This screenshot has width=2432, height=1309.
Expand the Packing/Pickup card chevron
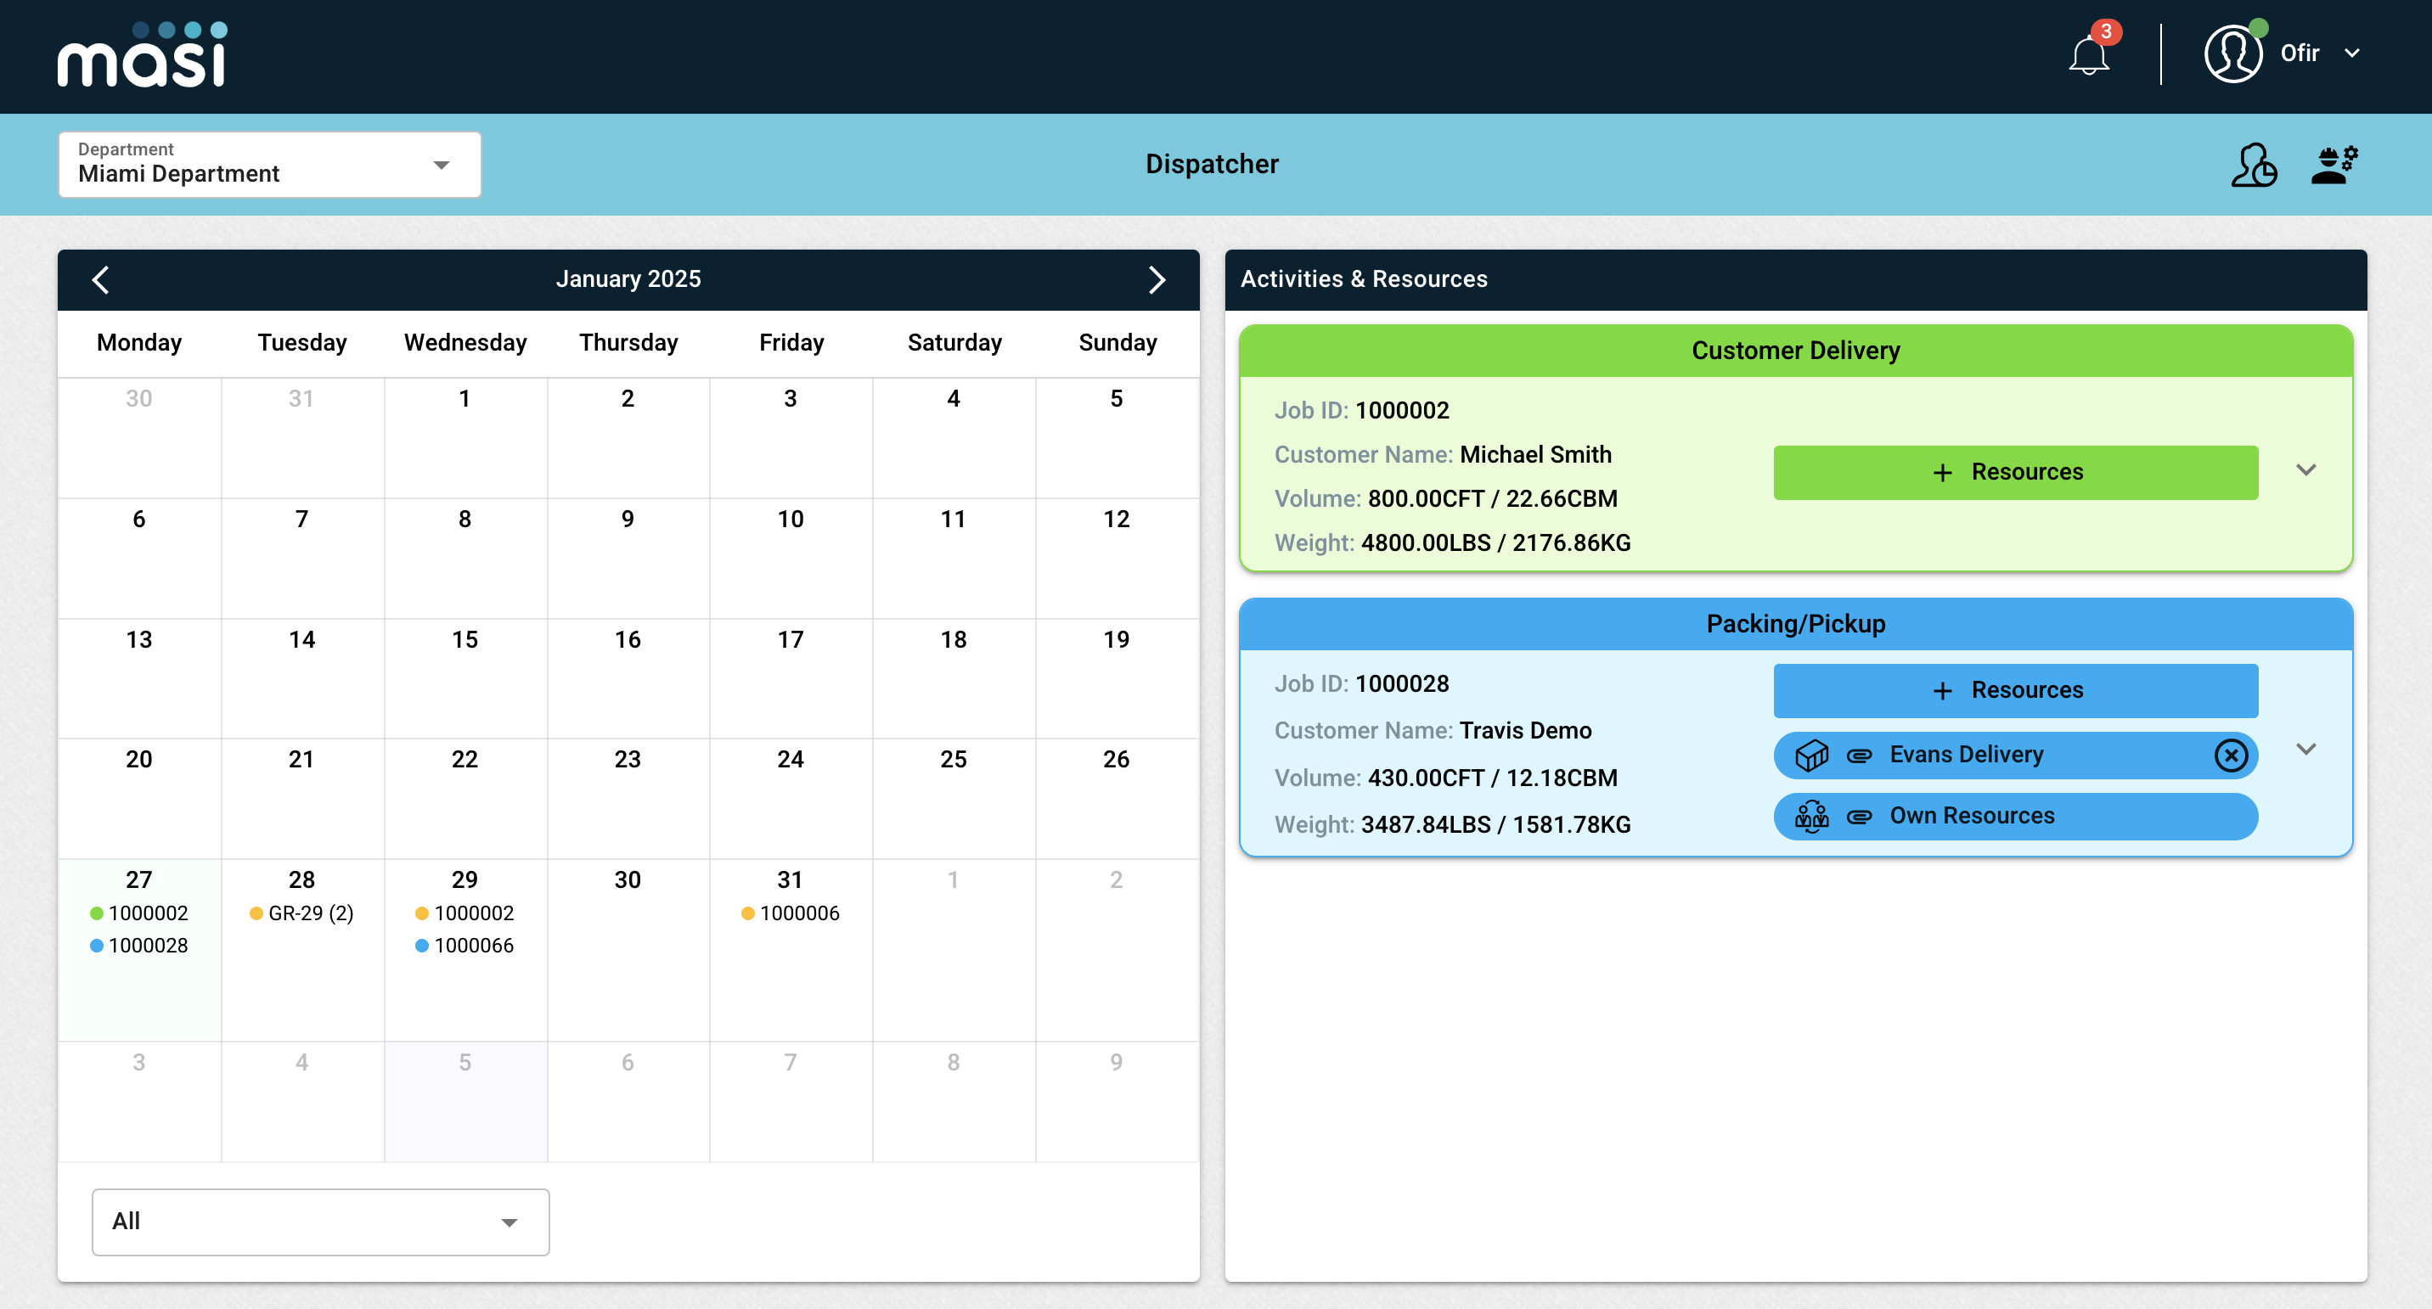(x=2305, y=750)
